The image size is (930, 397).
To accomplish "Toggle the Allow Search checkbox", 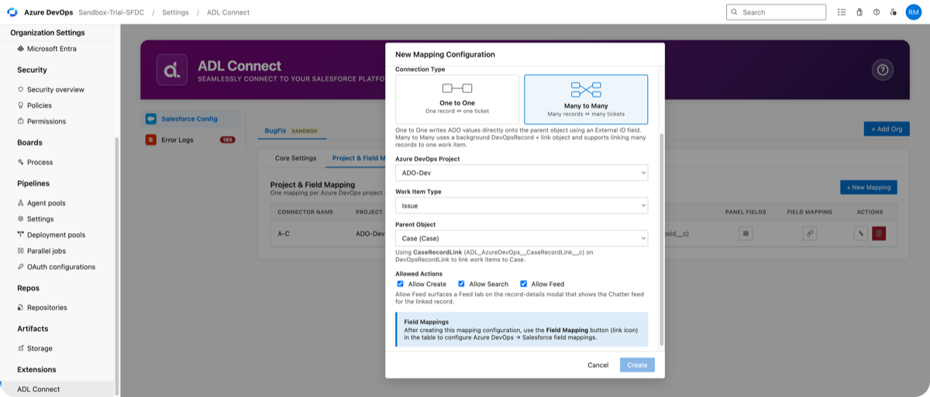I will (x=462, y=284).
